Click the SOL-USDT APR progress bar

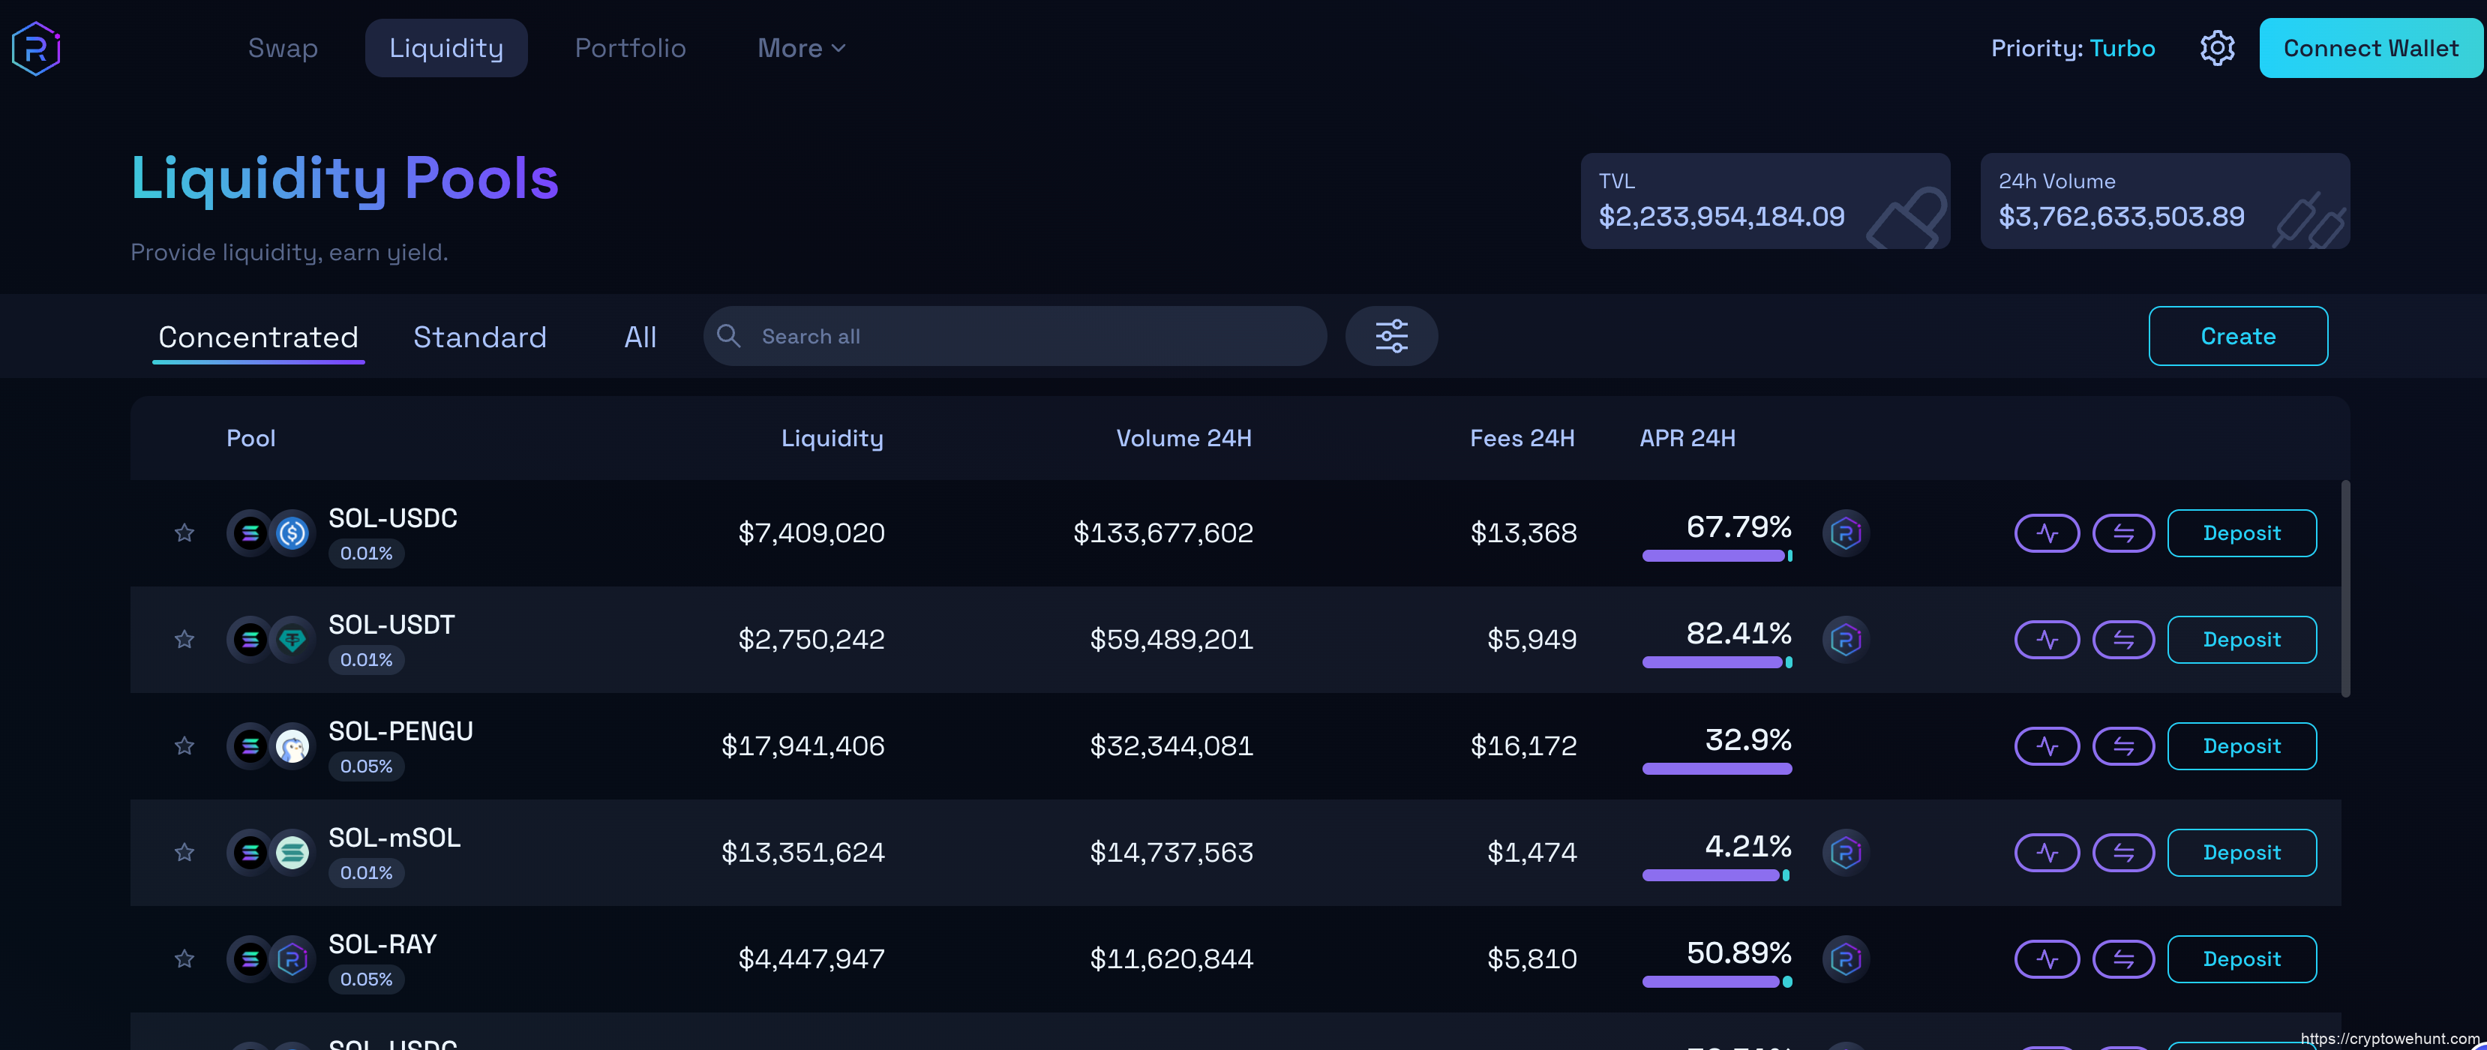click(1715, 662)
